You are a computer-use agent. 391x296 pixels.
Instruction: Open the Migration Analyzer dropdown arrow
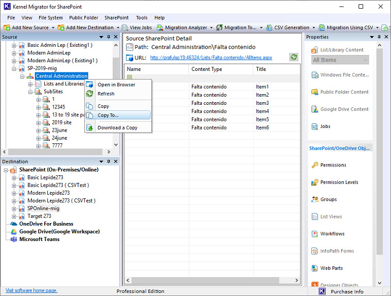click(x=211, y=28)
